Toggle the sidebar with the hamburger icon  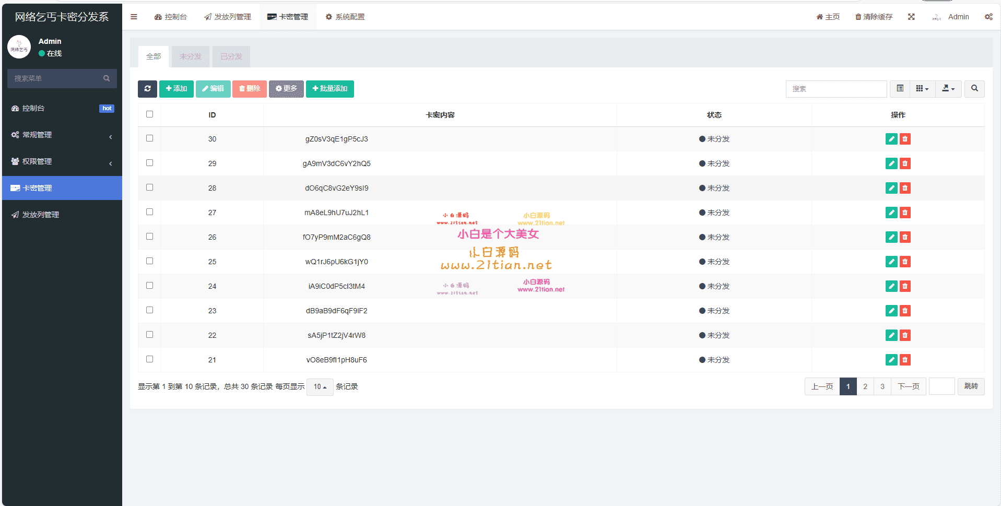click(134, 17)
